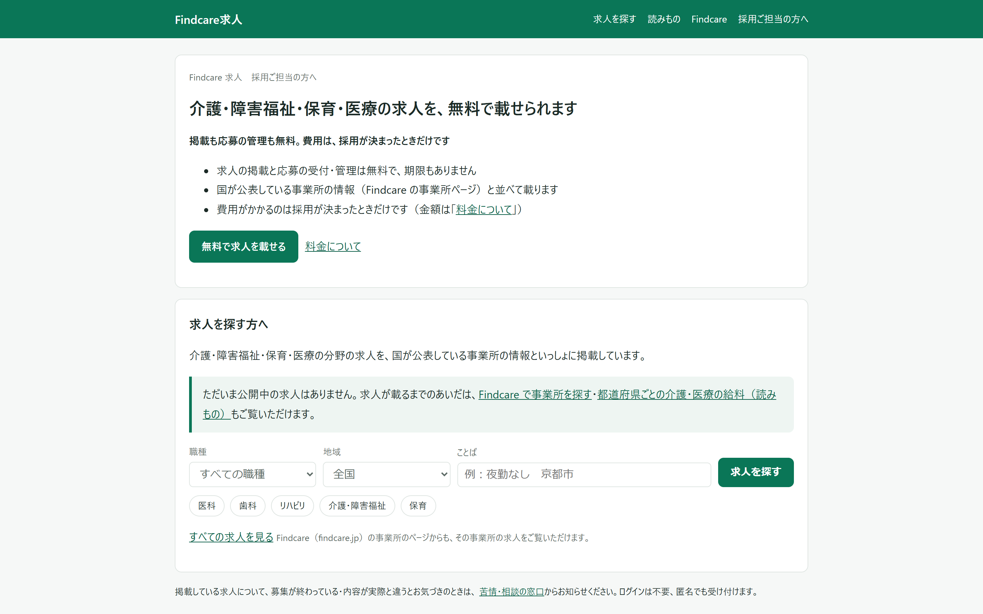Select the 介護・障害福祉 category chip
This screenshot has width=983, height=614.
coord(357,506)
